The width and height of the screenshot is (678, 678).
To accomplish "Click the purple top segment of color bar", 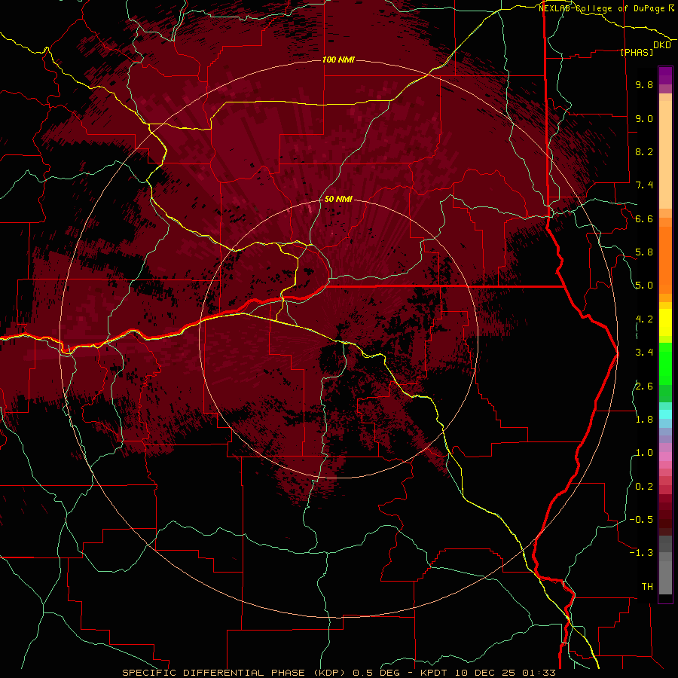I will coord(665,75).
